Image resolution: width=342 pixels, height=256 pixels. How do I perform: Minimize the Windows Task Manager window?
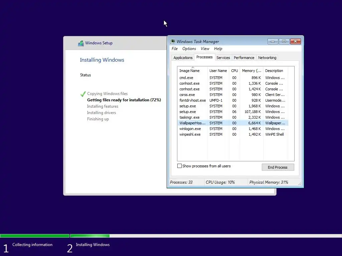[273, 41]
